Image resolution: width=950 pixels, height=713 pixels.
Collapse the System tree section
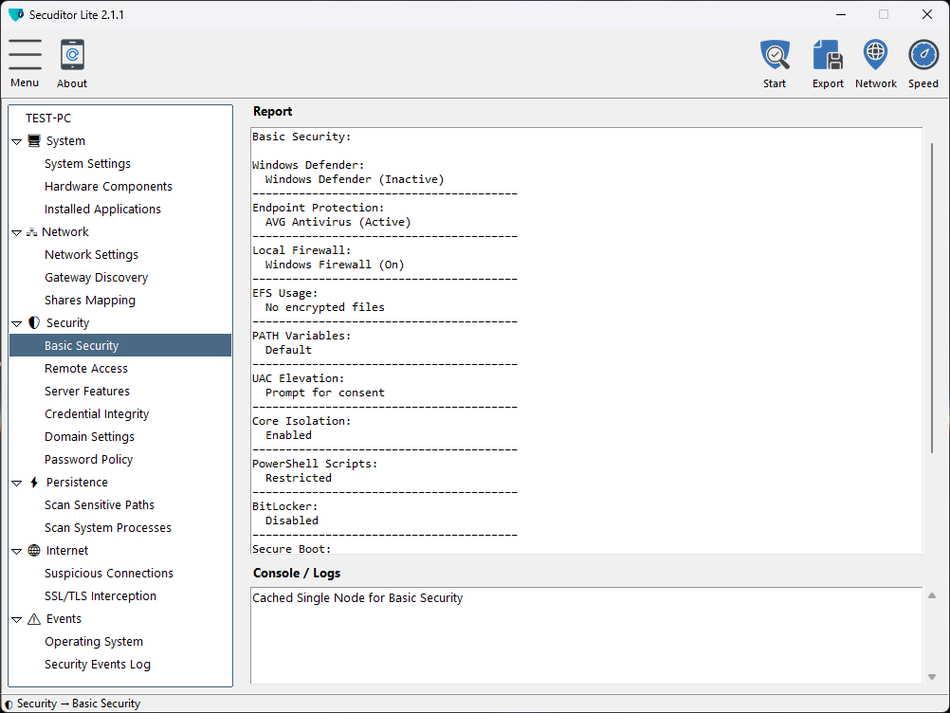coord(17,141)
